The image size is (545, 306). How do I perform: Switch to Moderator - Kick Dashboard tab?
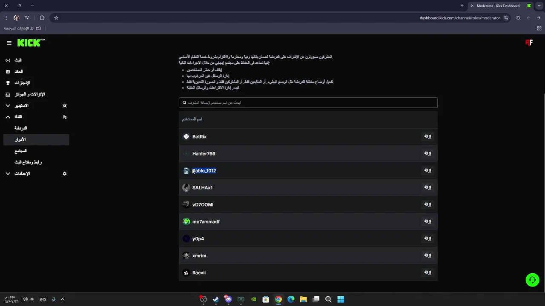[501, 6]
